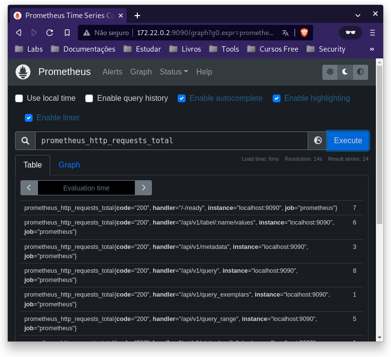This screenshot has width=391, height=357.
Task: Open the Cursos Free bookmark folder
Action: point(273,49)
